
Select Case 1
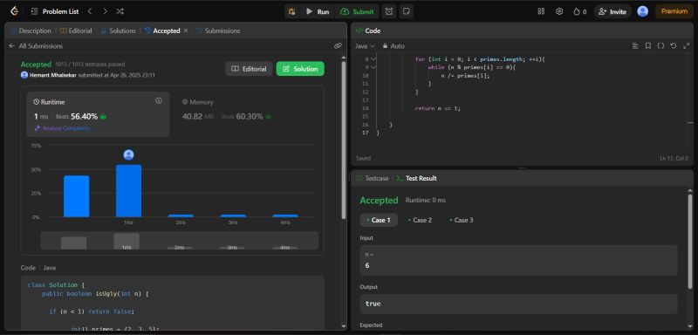[379, 220]
